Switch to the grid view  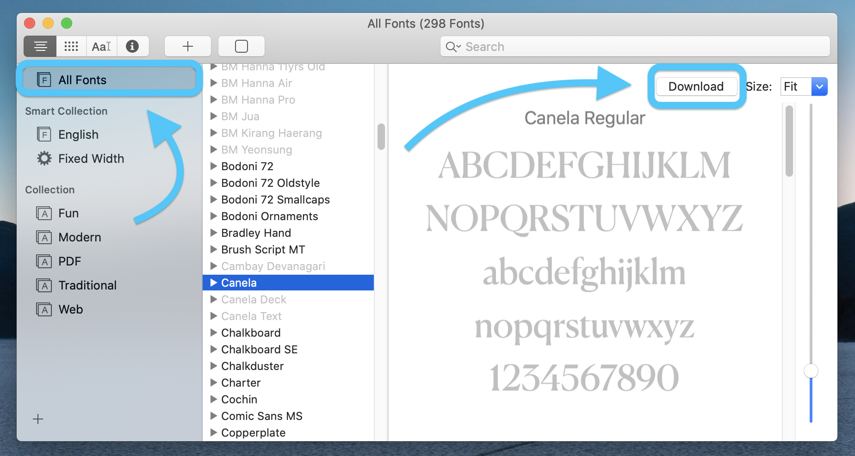tap(71, 46)
